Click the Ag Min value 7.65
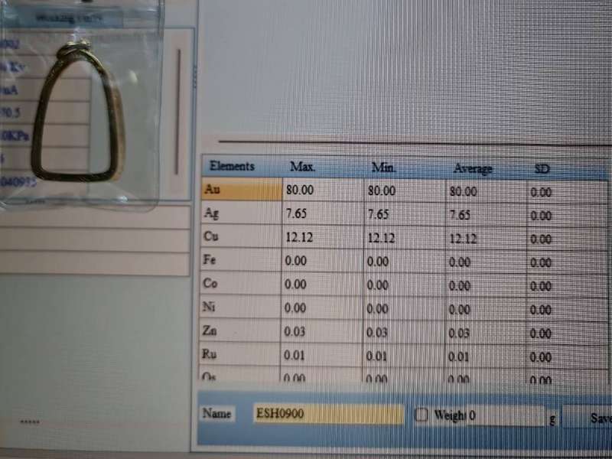This screenshot has height=459, width=612. [380, 214]
